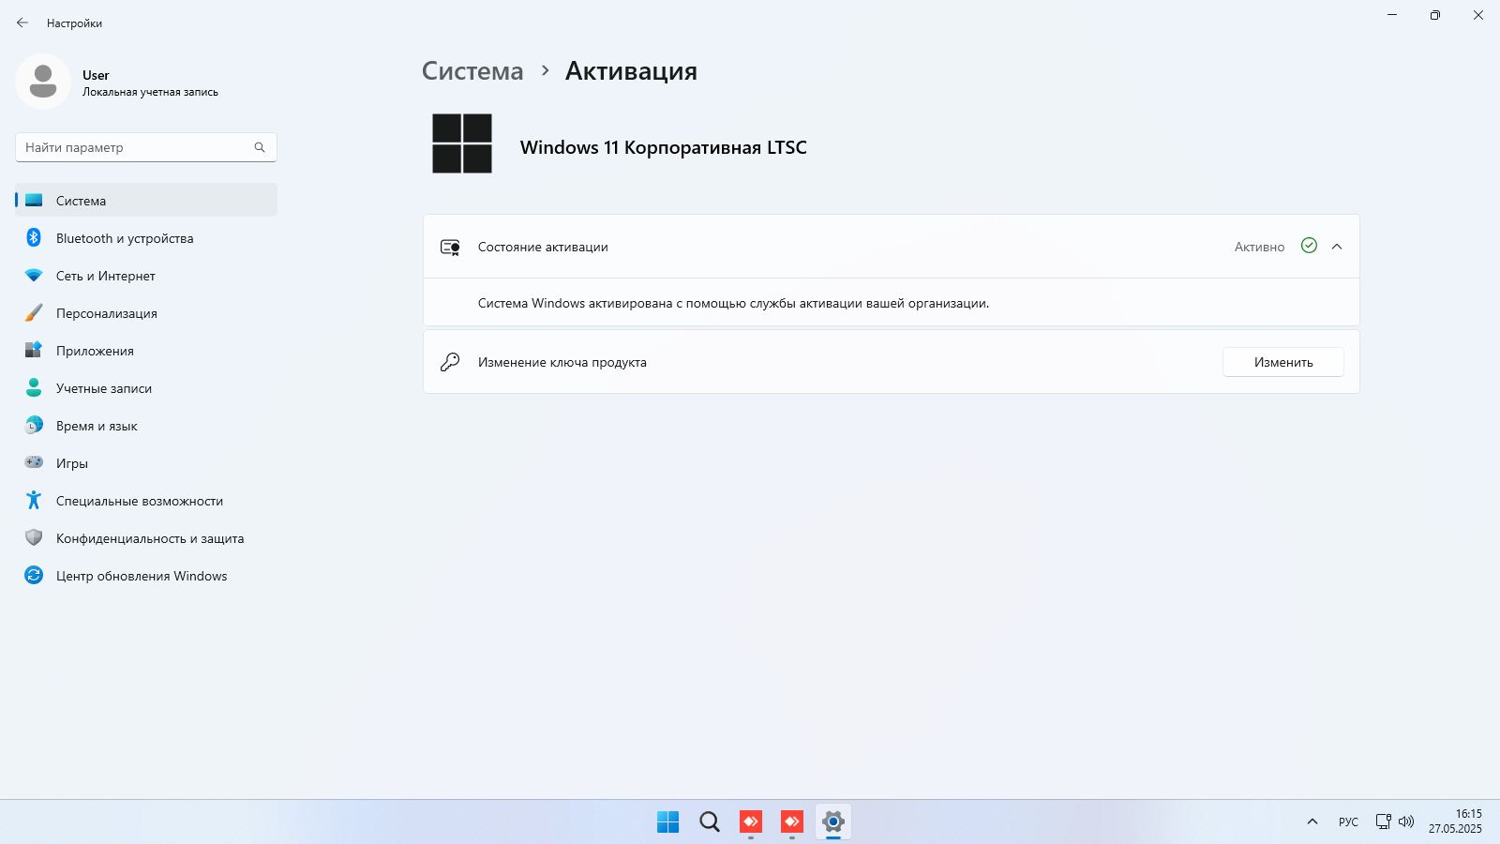The height and width of the screenshot is (844, 1500).
Task: Open Bluetooth и устройства settings
Action: click(x=146, y=238)
